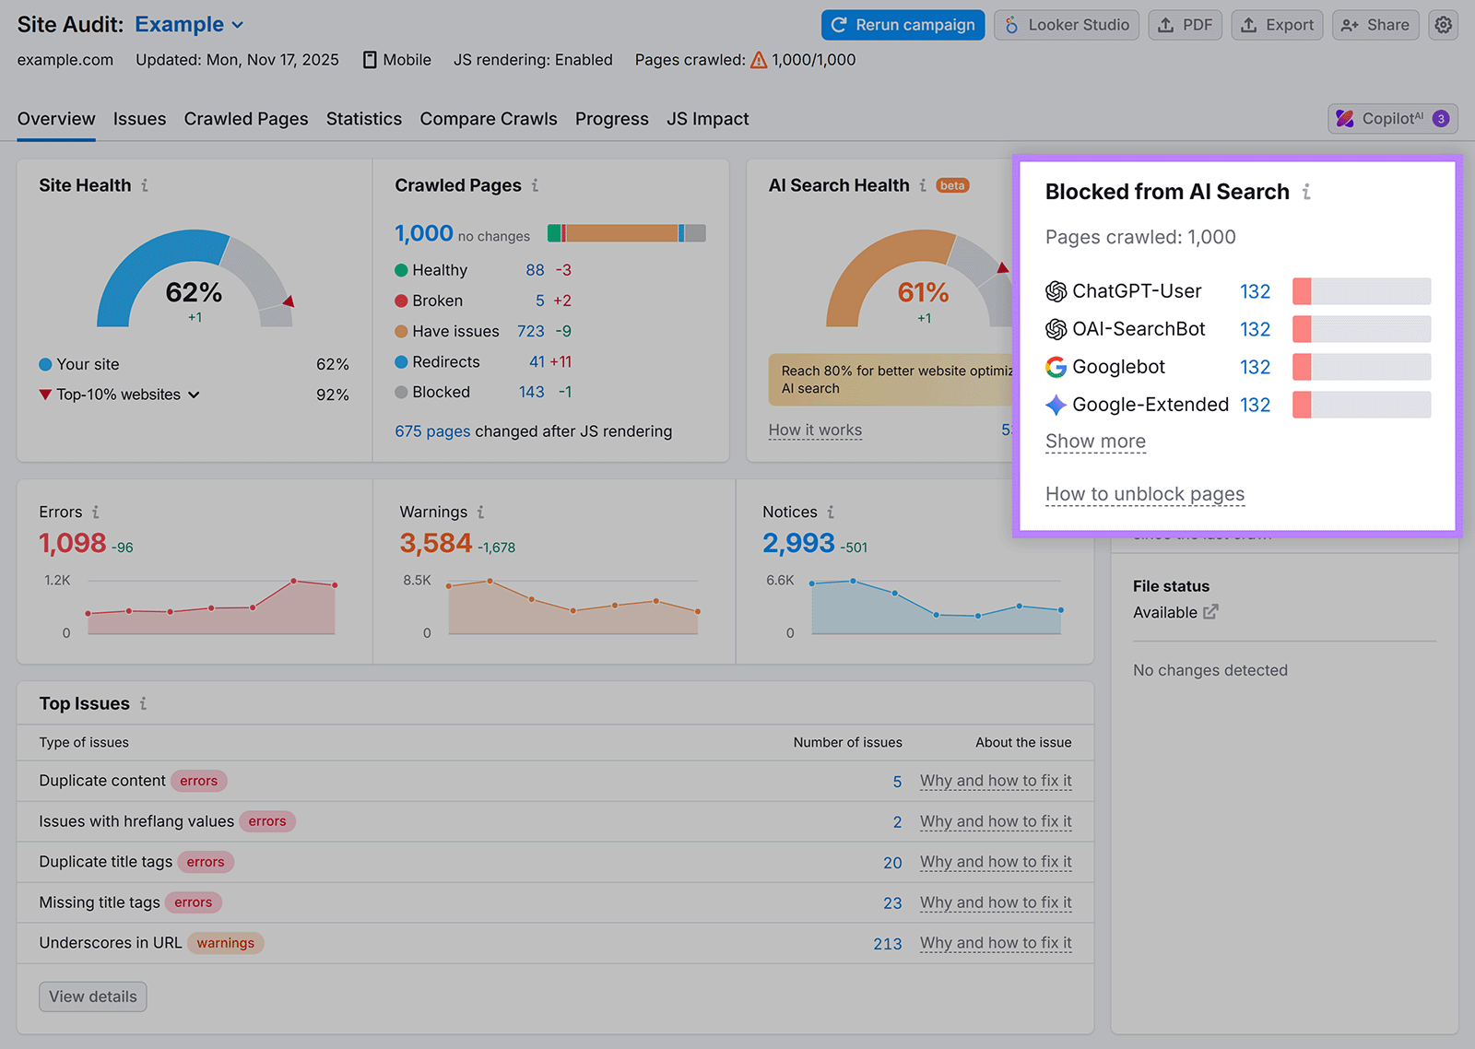Click the ChatGPT-User blocked pages progress bar
Image resolution: width=1475 pixels, height=1049 pixels.
click(x=1362, y=291)
